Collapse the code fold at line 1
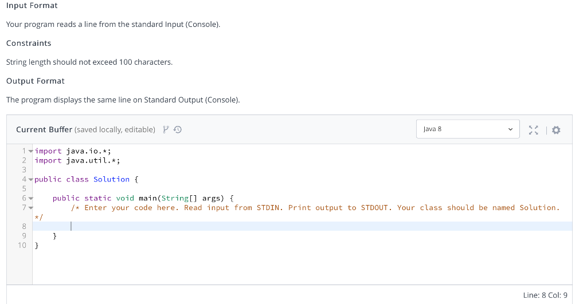Viewport: 587px width, 304px height. [31, 151]
